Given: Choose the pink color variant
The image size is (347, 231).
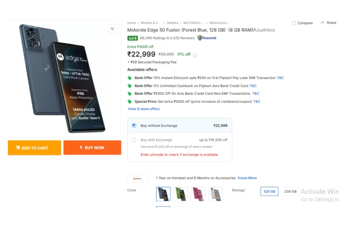Looking at the screenshot, I should coord(198,194).
